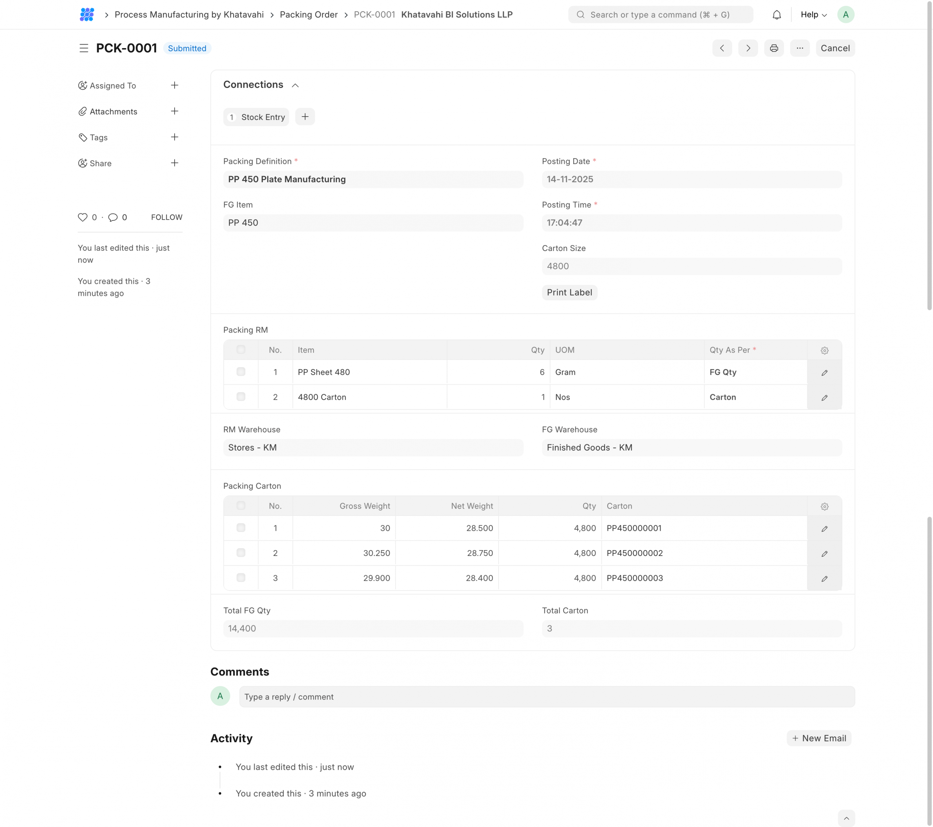The image size is (933, 827).
Task: Go to previous document arrow
Action: coord(722,48)
